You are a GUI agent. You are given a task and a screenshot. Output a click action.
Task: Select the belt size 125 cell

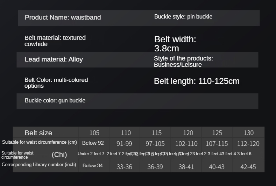coord(217,133)
